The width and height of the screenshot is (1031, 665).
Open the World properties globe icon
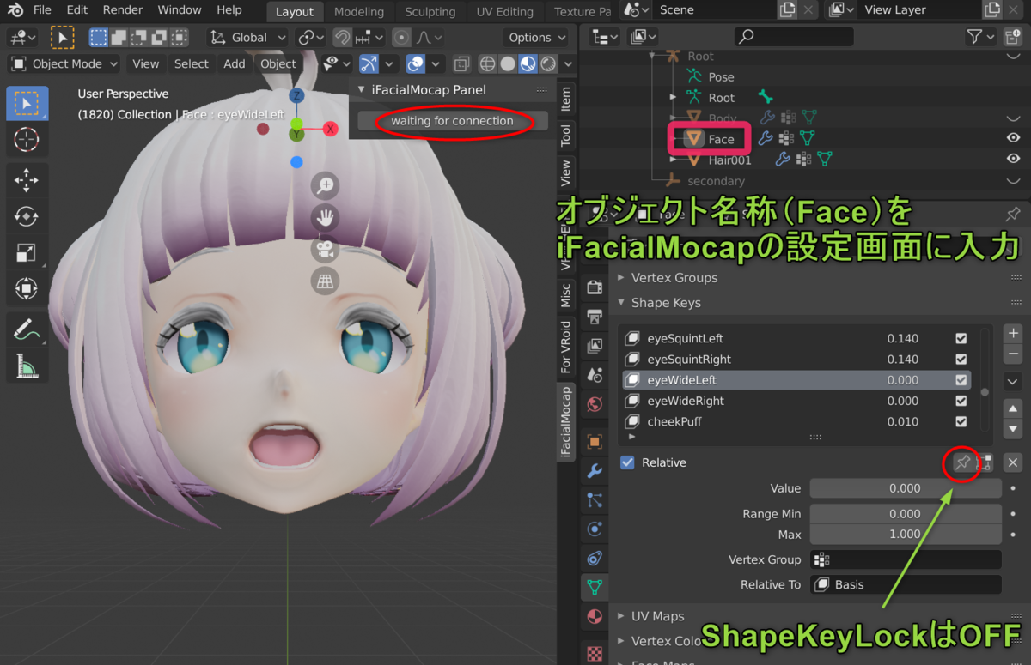[x=595, y=403]
